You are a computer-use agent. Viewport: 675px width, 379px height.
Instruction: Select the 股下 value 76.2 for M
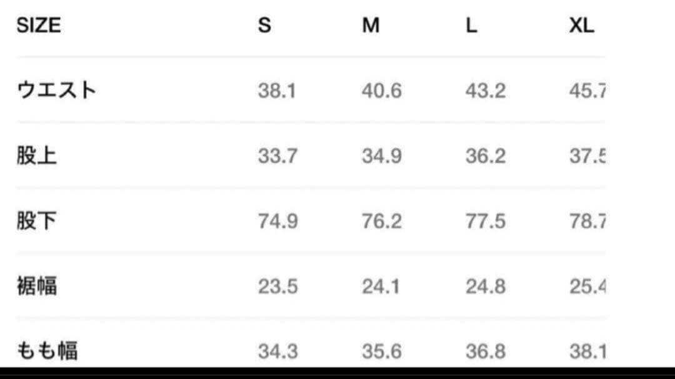(x=381, y=222)
